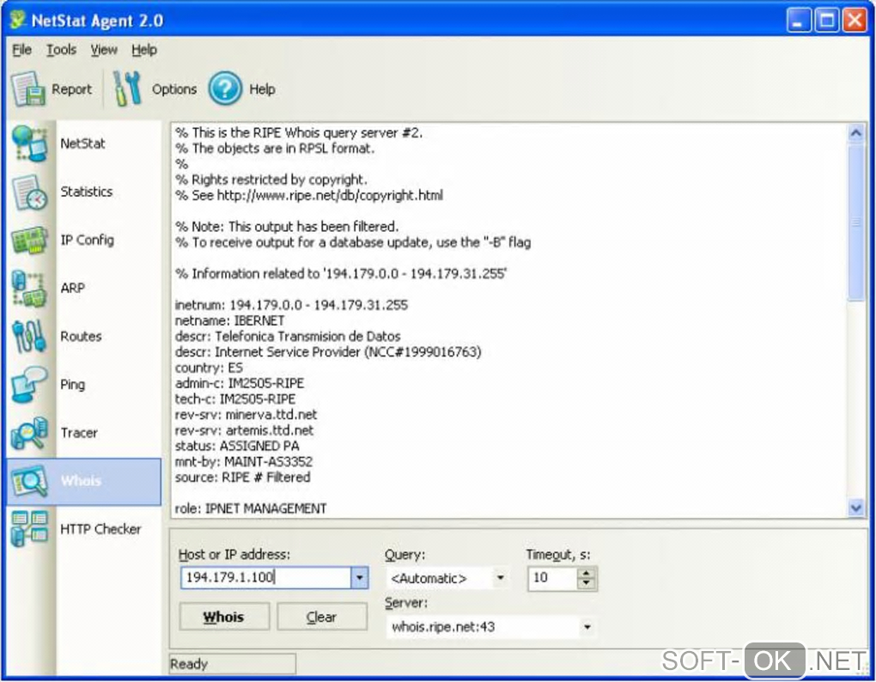
Task: Open the File menu
Action: pos(21,50)
